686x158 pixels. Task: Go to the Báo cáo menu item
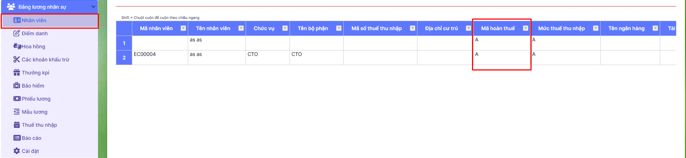tap(31, 138)
